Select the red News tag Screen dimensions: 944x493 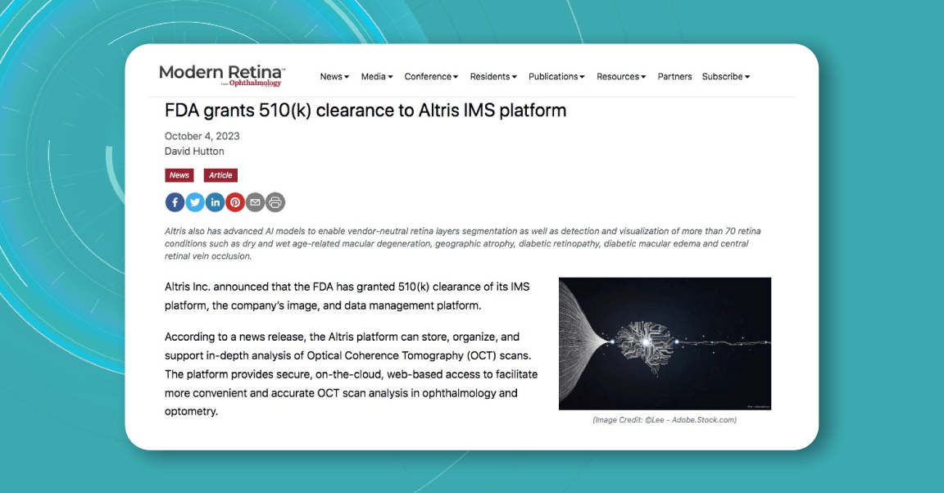click(179, 175)
